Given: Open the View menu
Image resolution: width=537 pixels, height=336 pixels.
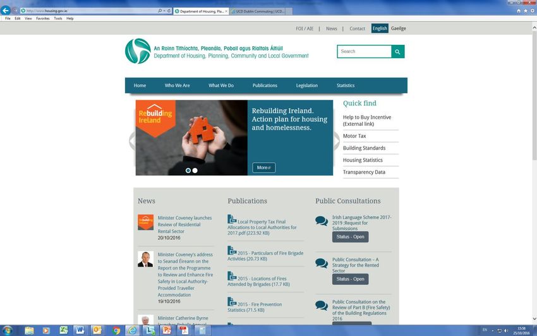Looking at the screenshot, I should click(28, 18).
